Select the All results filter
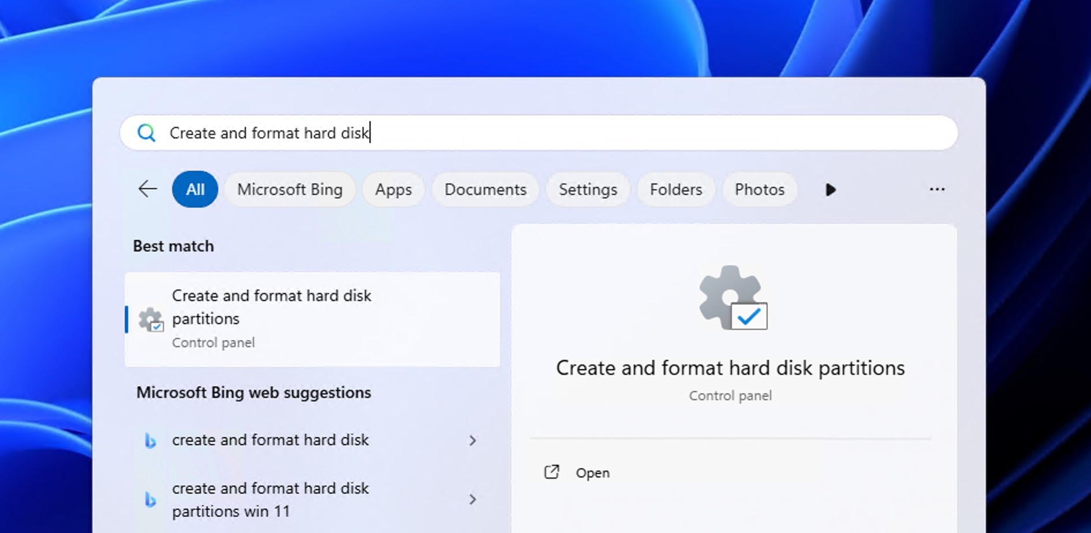Viewport: 1091px width, 533px height. (195, 189)
